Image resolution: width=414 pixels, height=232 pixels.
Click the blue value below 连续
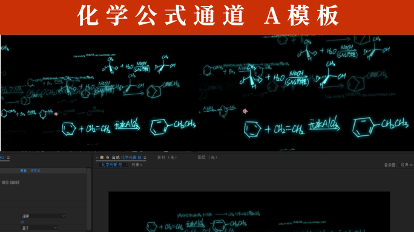pos(22,222)
